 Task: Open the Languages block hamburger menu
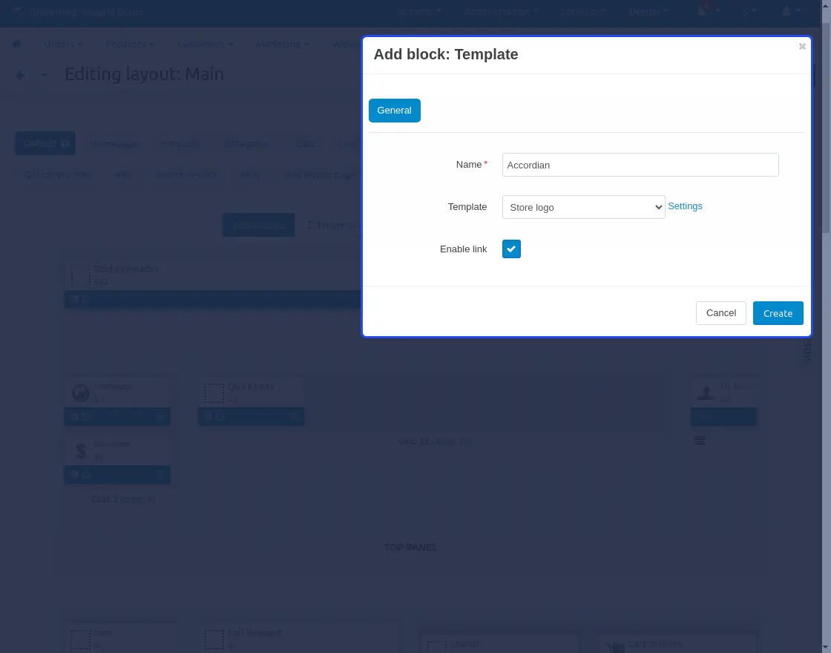point(160,416)
